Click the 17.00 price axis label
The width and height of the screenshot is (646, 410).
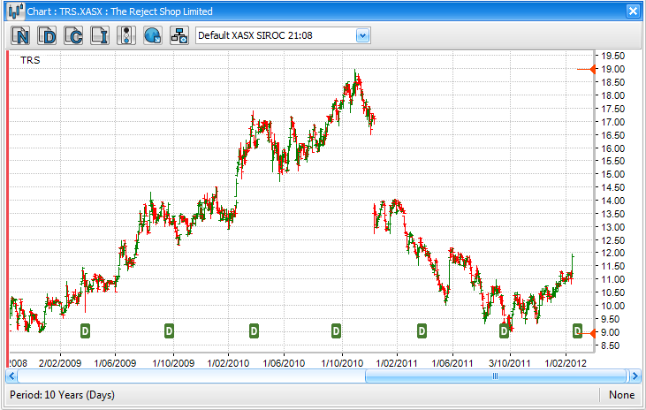pyautogui.click(x=612, y=122)
